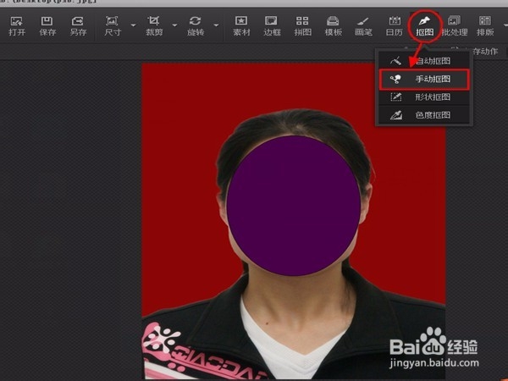Open the 模板 template tool
The width and height of the screenshot is (508, 381).
tap(333, 26)
